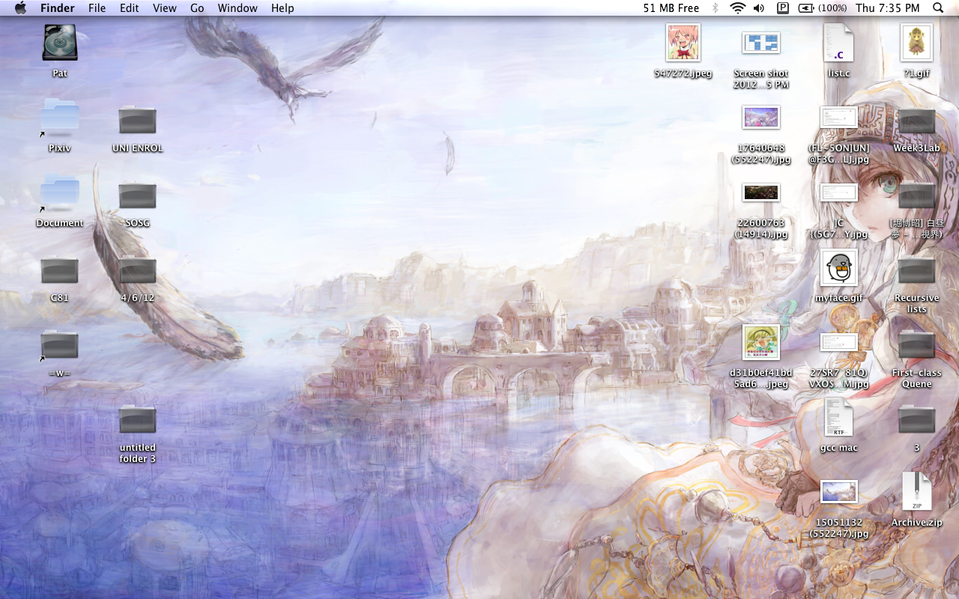Open Spotlight search magnifier

point(938,8)
